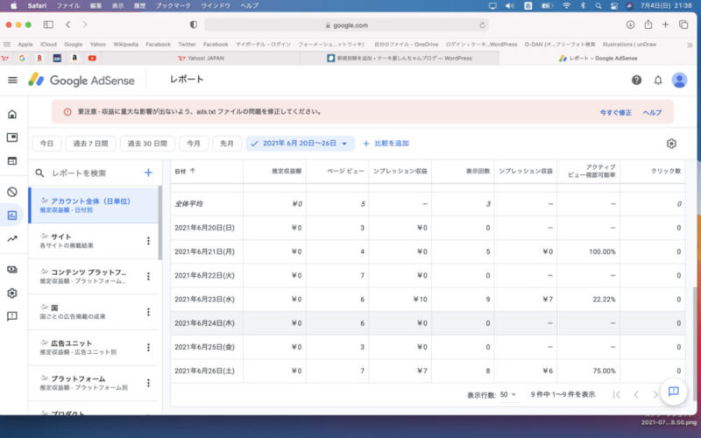The height and width of the screenshot is (438, 701).
Task: Open the Safari share icon
Action: (648, 25)
